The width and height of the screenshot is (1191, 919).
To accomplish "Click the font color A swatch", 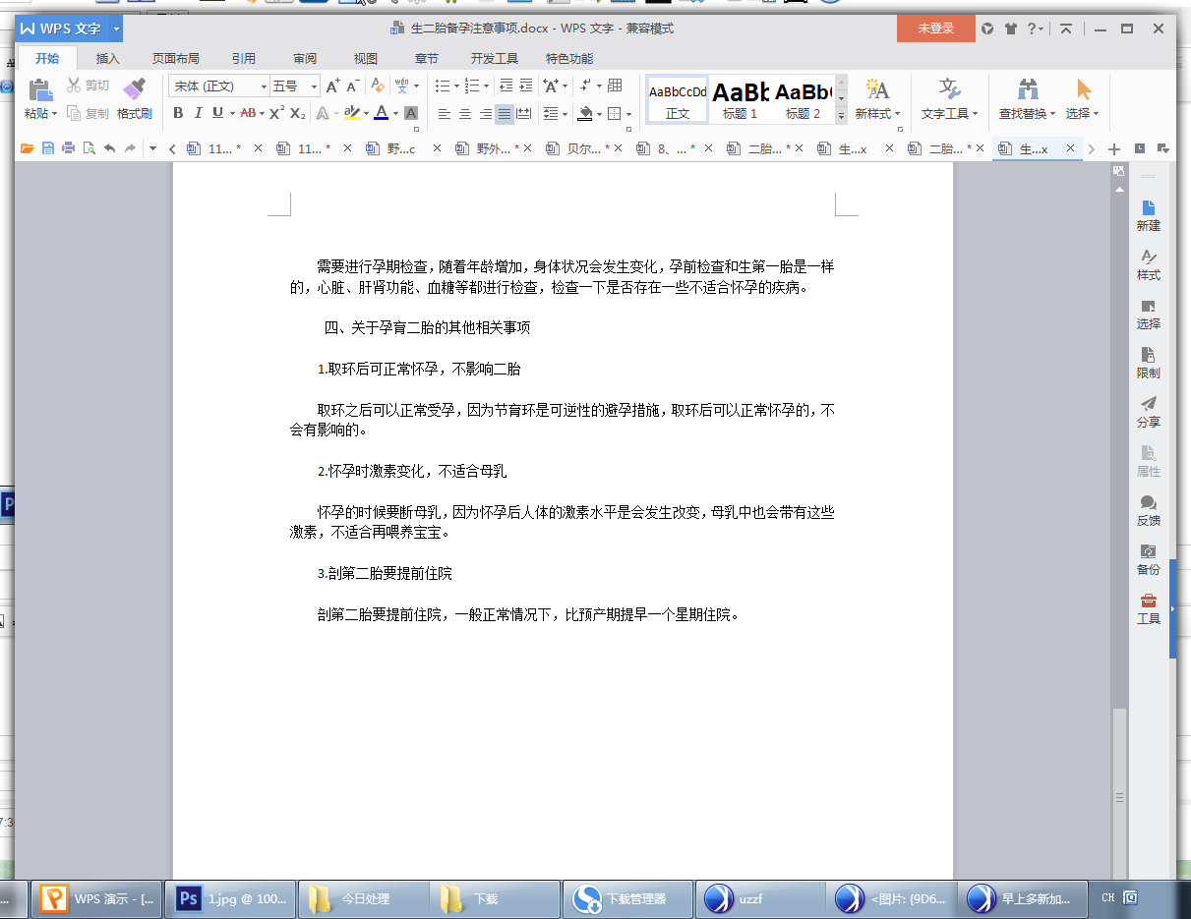I will click(x=382, y=113).
